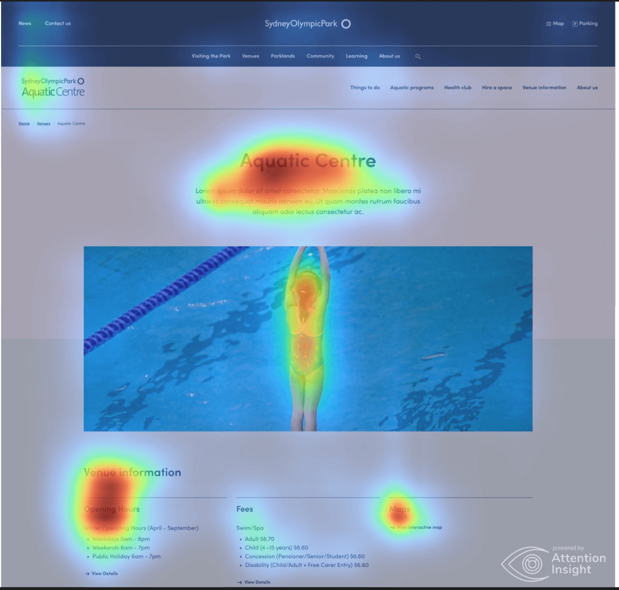Open View Details under Fees
The image size is (619, 590).
point(254,582)
